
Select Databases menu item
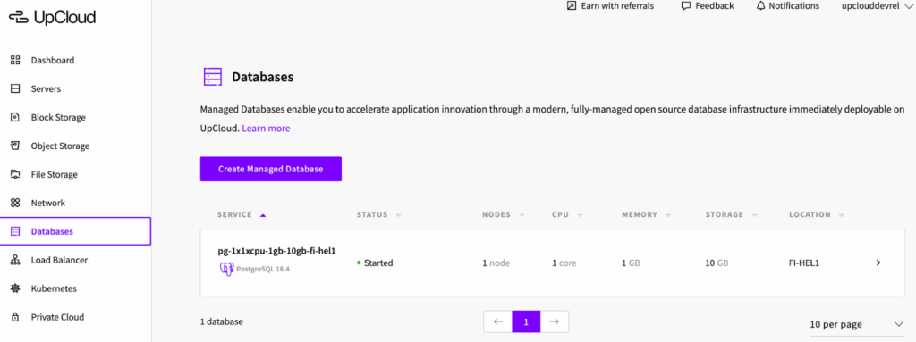(x=75, y=231)
